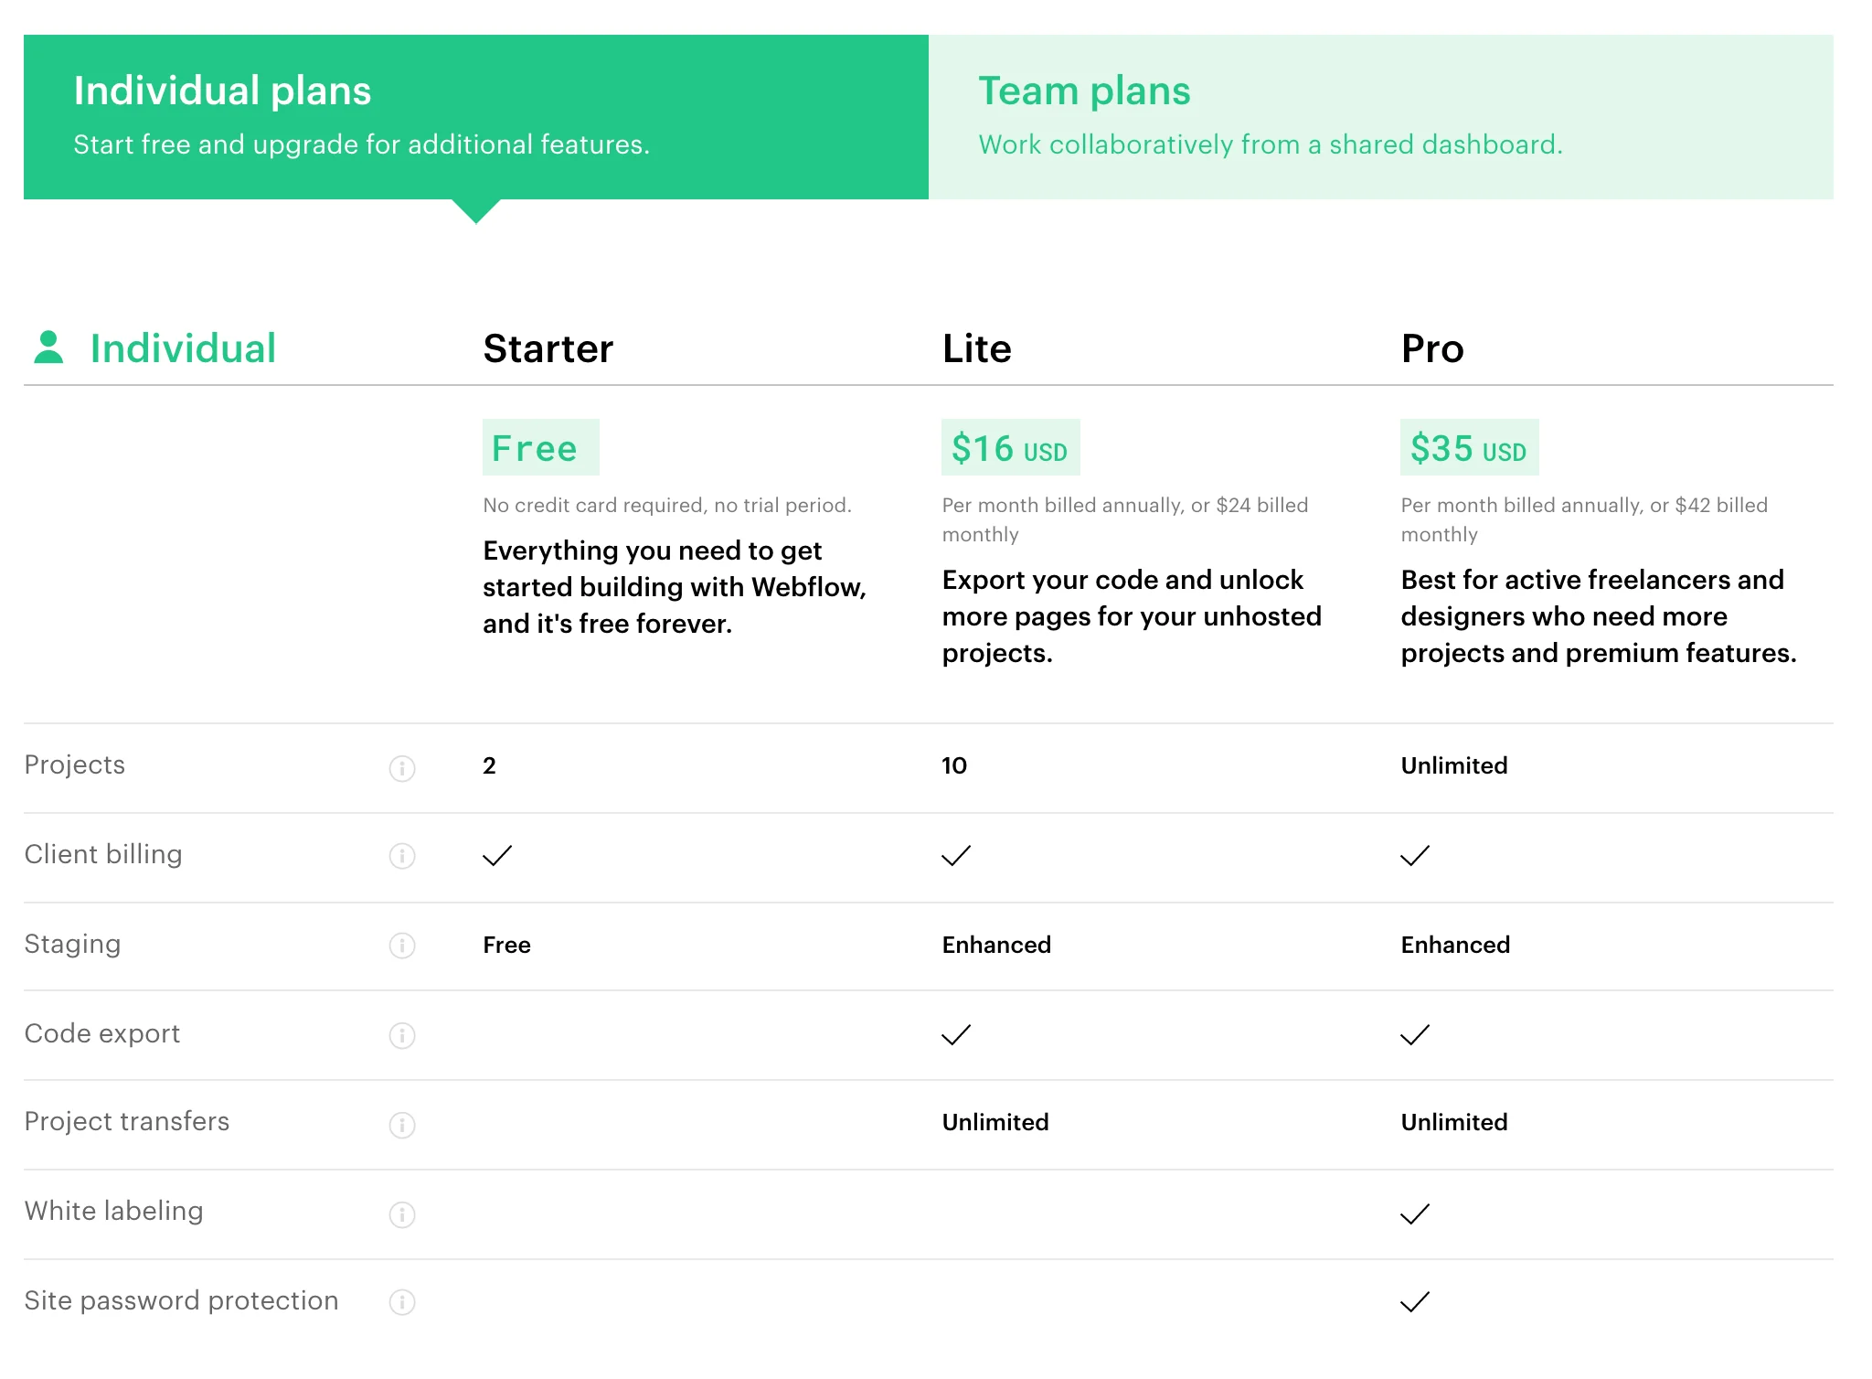This screenshot has height=1379, width=1872.
Task: Click the Pro White labeling checkmark
Action: [x=1415, y=1214]
